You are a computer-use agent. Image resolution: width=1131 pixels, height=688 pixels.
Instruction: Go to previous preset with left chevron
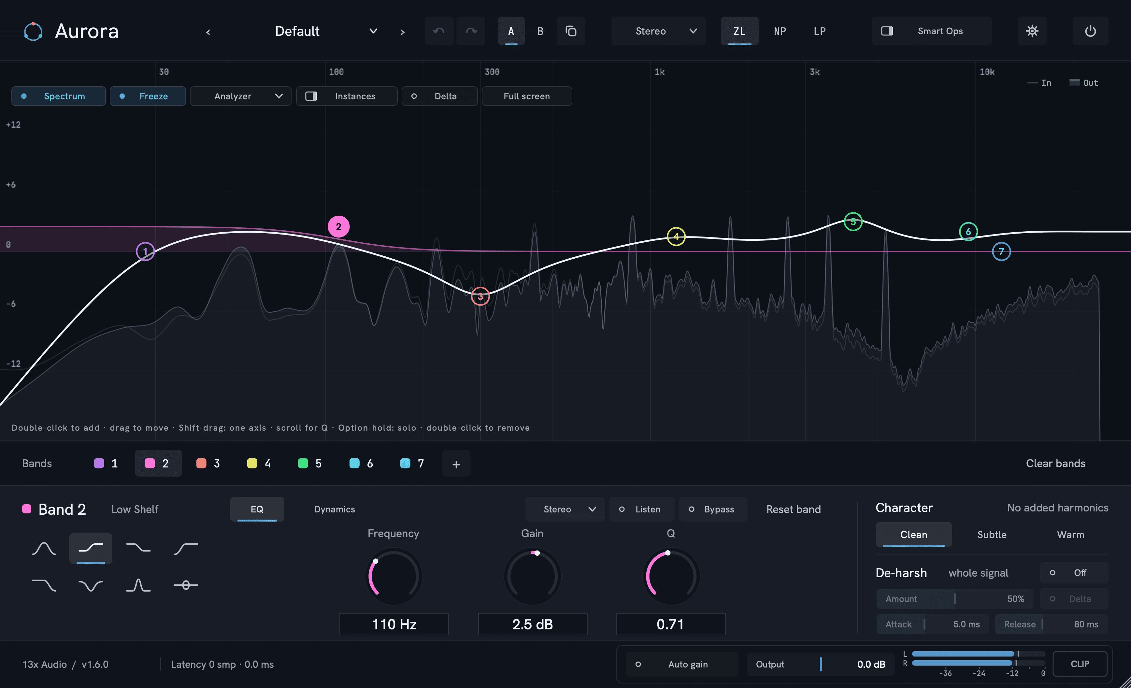208,32
